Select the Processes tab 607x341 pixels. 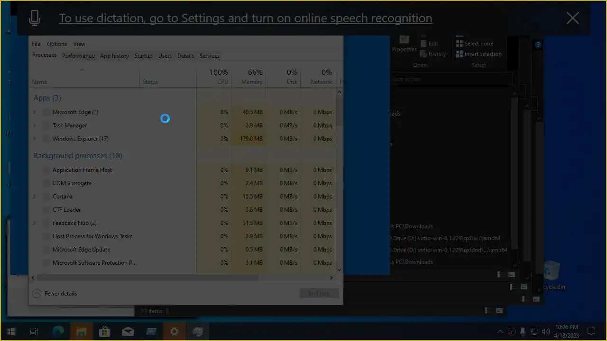pyautogui.click(x=44, y=55)
